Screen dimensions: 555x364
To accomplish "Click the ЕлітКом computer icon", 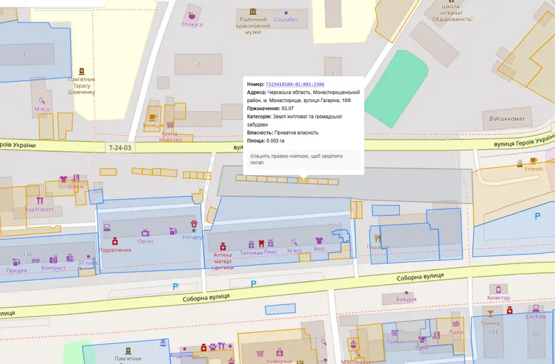I will [536, 308].
